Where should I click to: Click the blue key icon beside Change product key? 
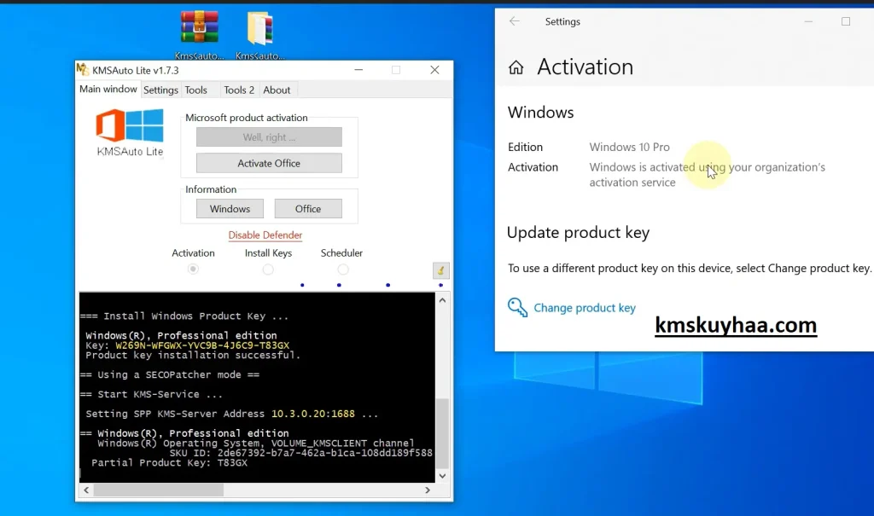tap(517, 308)
